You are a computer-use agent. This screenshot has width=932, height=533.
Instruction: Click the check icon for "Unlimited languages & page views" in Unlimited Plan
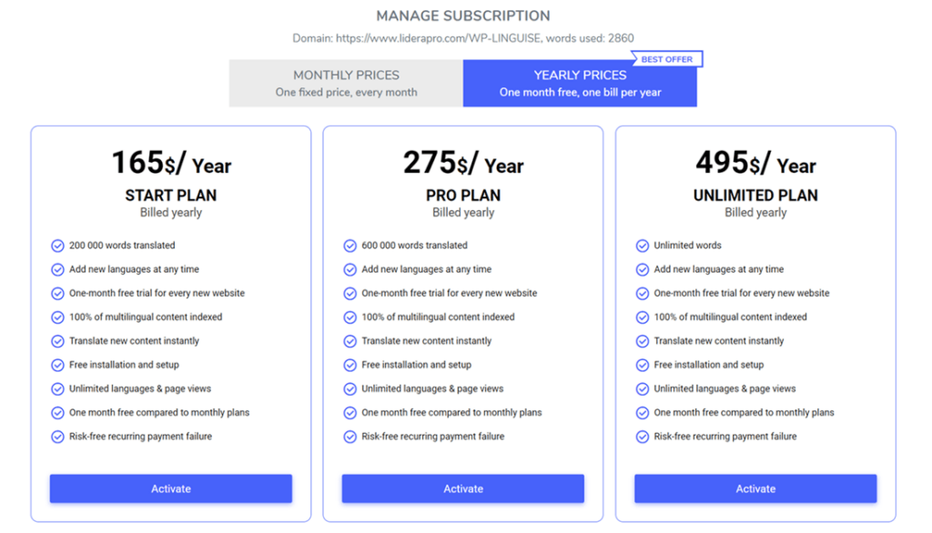click(x=643, y=388)
